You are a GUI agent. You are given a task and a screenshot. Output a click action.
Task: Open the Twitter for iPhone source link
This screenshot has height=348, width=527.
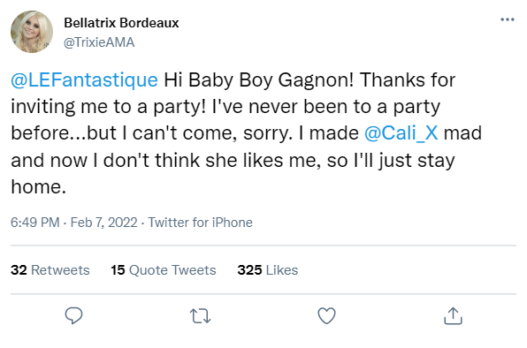201,223
